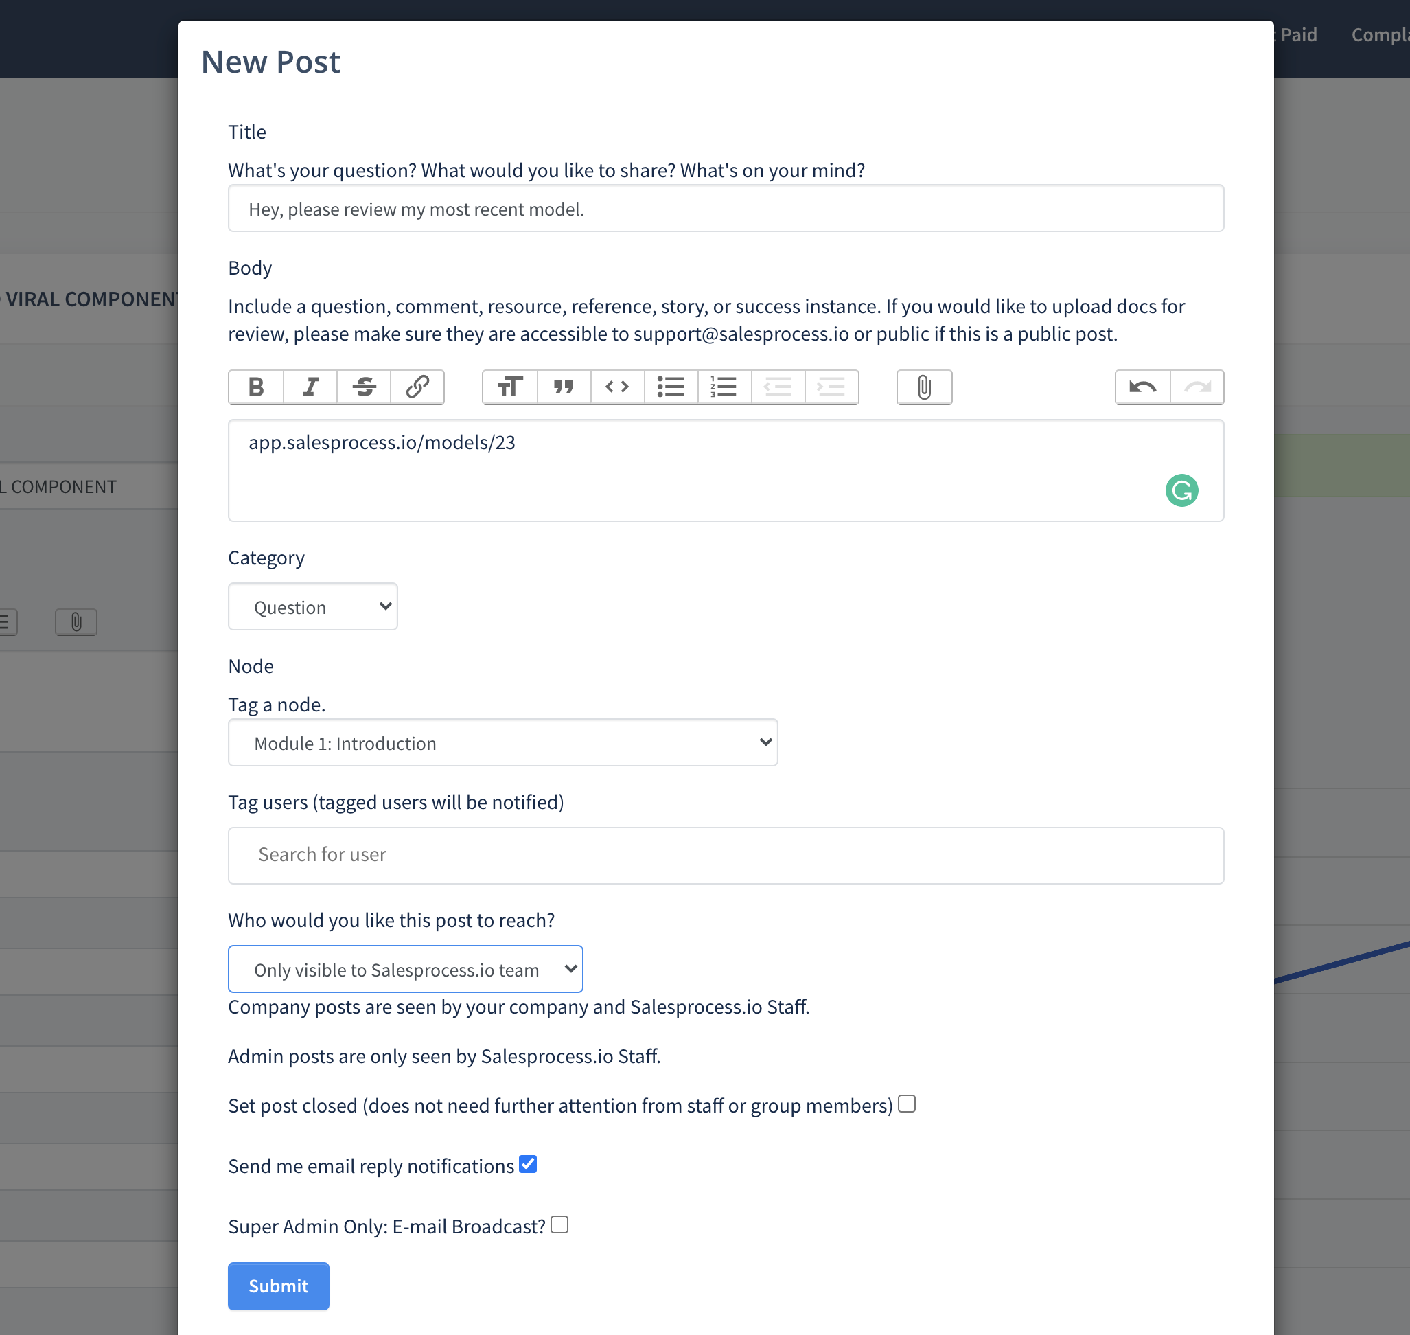Viewport: 1410px width, 1335px height.
Task: Apply italic formatting to text
Action: [310, 387]
